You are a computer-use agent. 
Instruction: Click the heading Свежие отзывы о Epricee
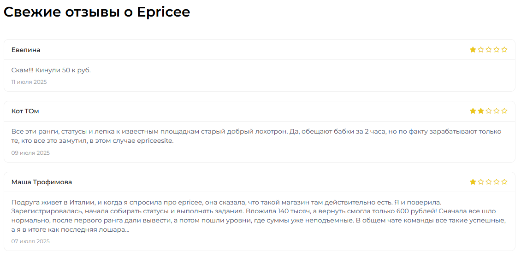click(97, 12)
